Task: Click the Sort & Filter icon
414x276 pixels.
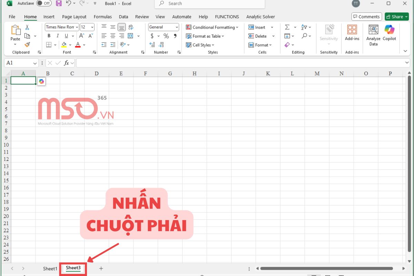Action: pyautogui.click(x=304, y=27)
